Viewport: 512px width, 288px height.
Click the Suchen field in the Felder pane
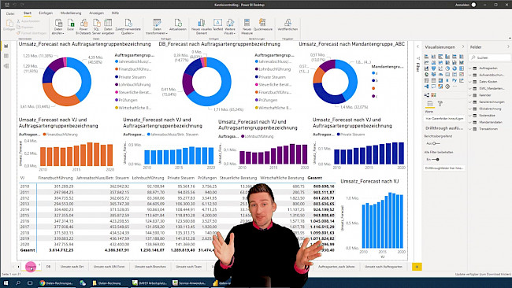(490, 57)
